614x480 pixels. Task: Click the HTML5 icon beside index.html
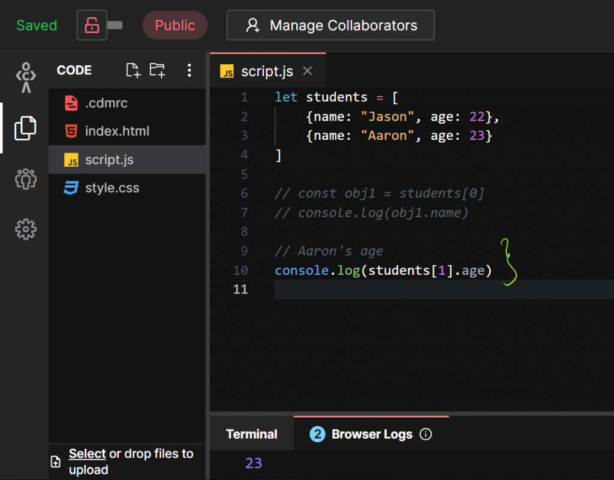tap(71, 131)
